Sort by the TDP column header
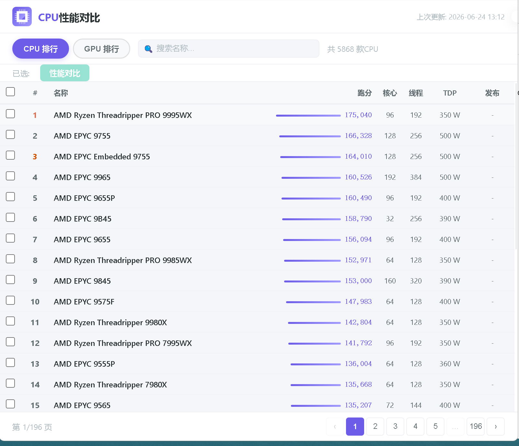Viewport: 519px width, 446px height. click(x=450, y=93)
